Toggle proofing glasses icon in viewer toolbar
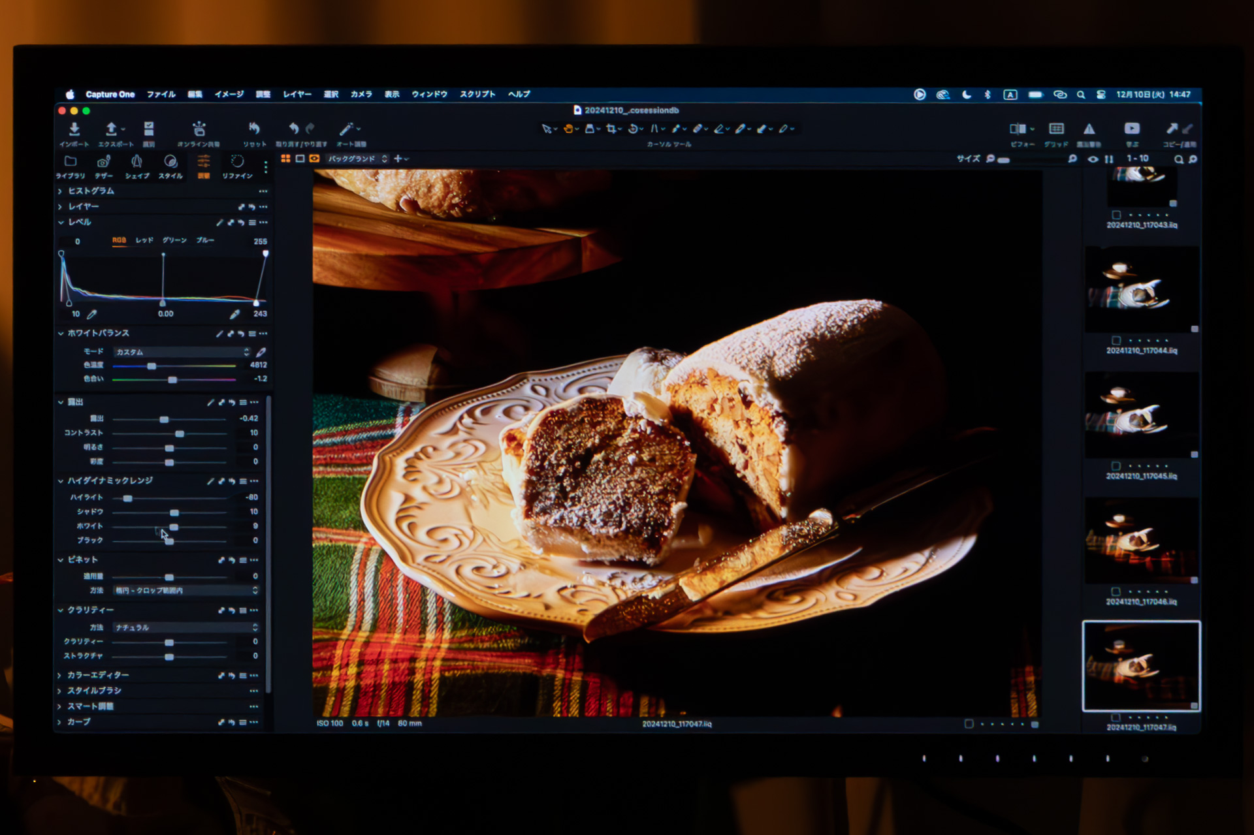 click(x=314, y=159)
